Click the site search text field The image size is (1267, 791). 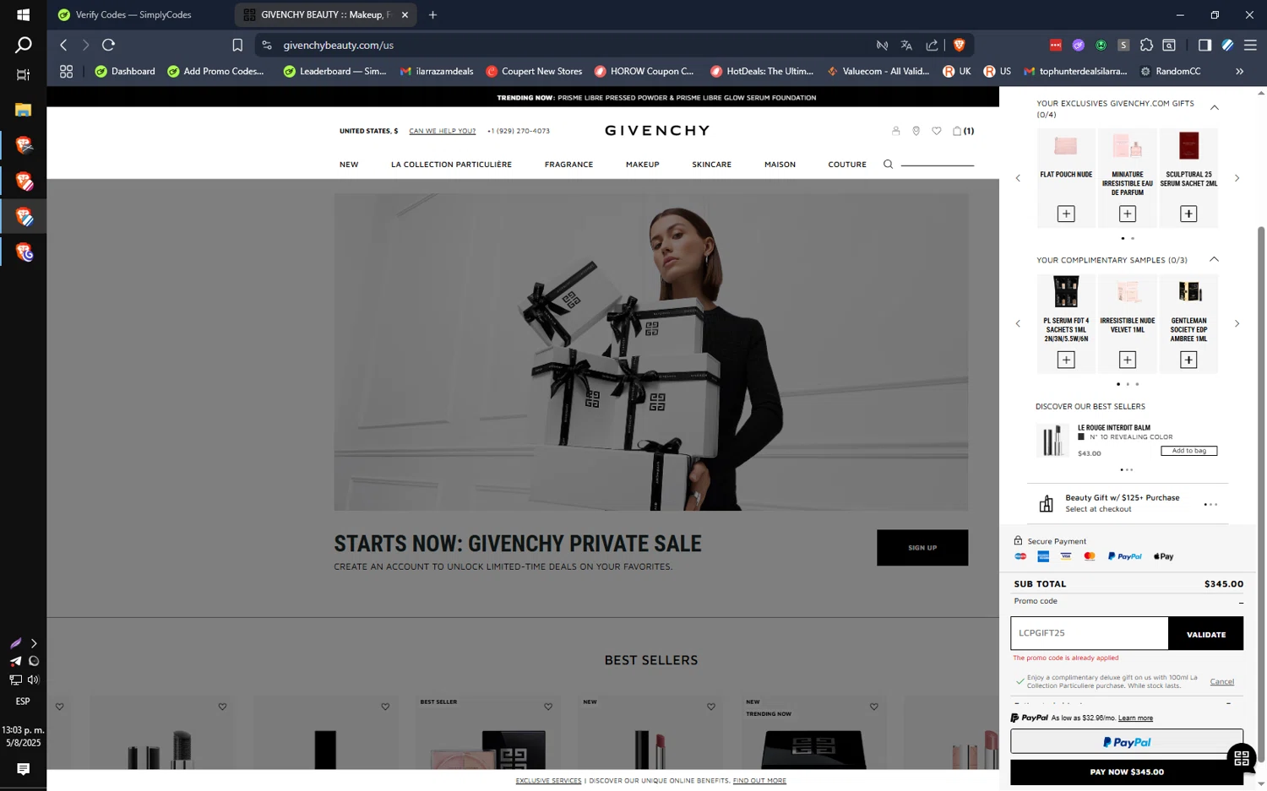(x=937, y=165)
